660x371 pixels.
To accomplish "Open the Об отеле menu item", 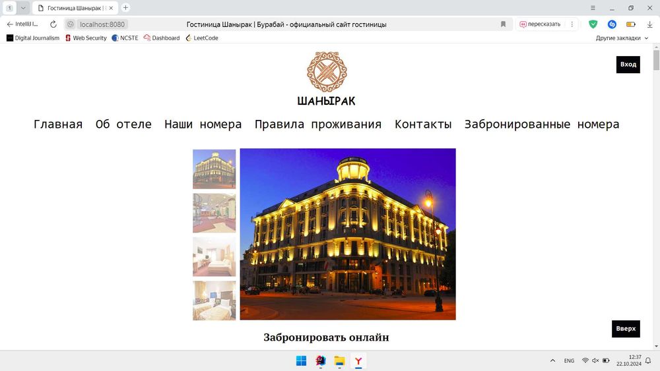I will [123, 125].
